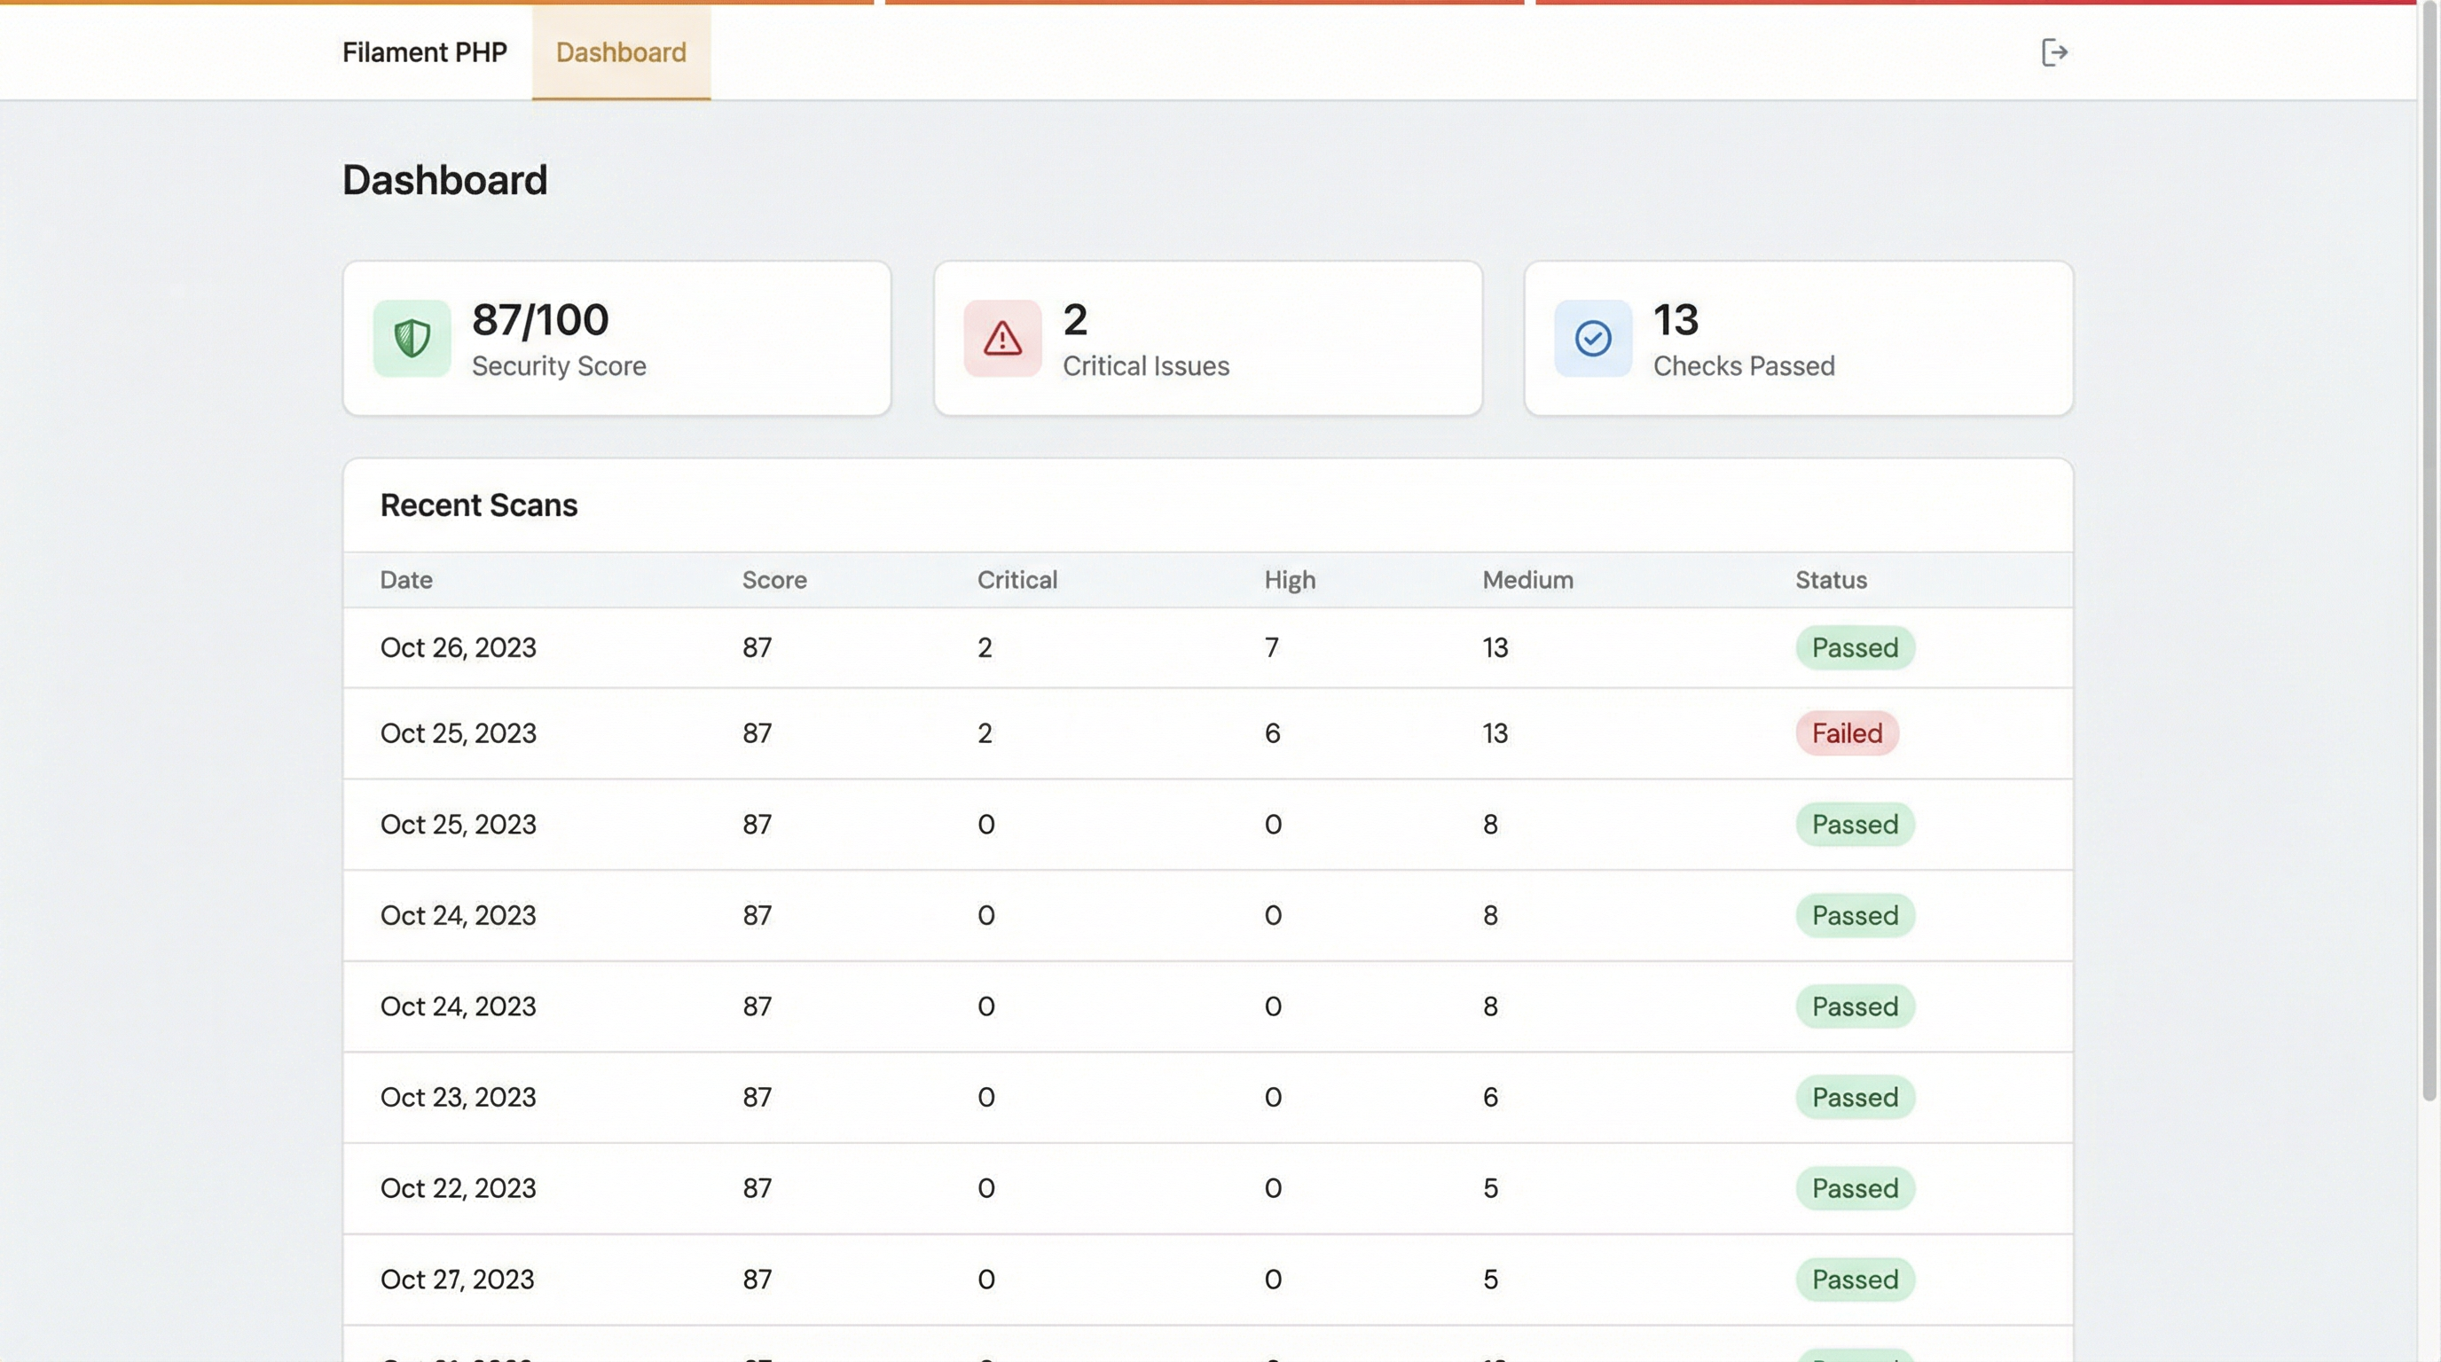The image size is (2441, 1362).
Task: Click the Recent Scans section title
Action: 479,505
